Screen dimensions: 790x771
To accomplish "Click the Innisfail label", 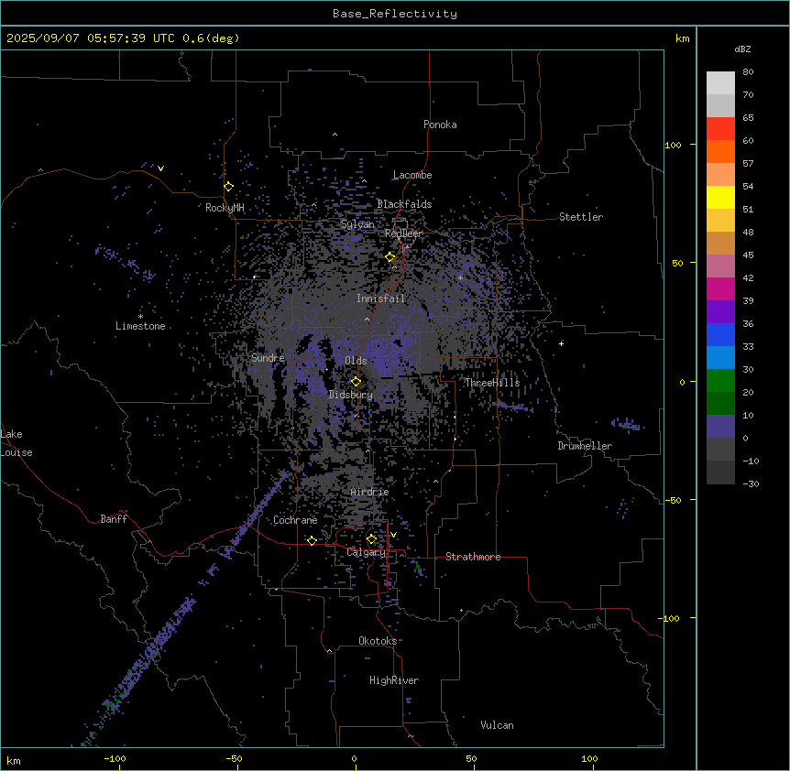I will 381,299.
